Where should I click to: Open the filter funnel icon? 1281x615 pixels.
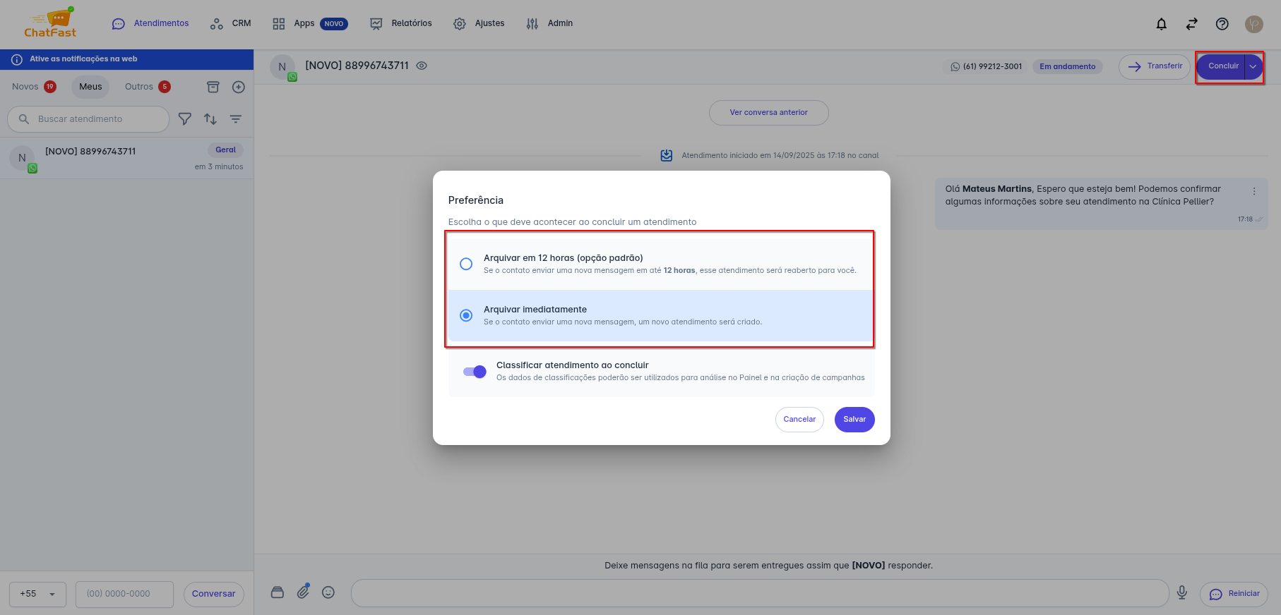(185, 119)
